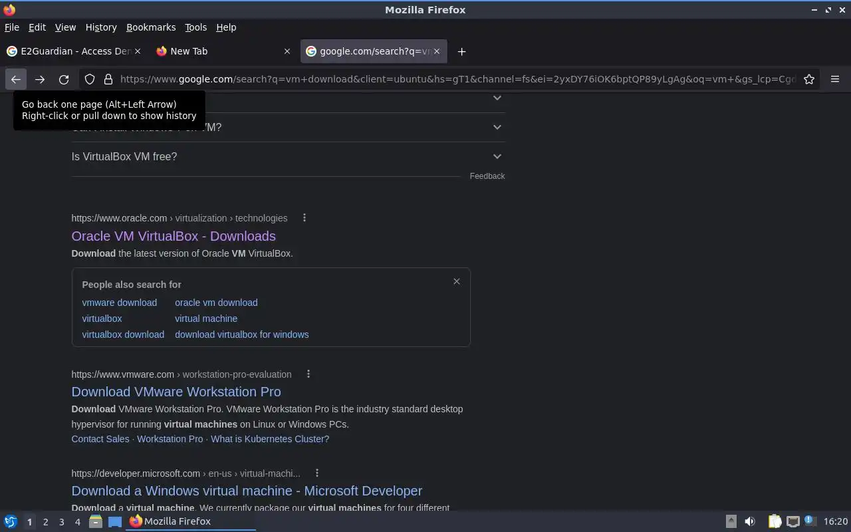Switch to the New Tab tab

[223, 51]
